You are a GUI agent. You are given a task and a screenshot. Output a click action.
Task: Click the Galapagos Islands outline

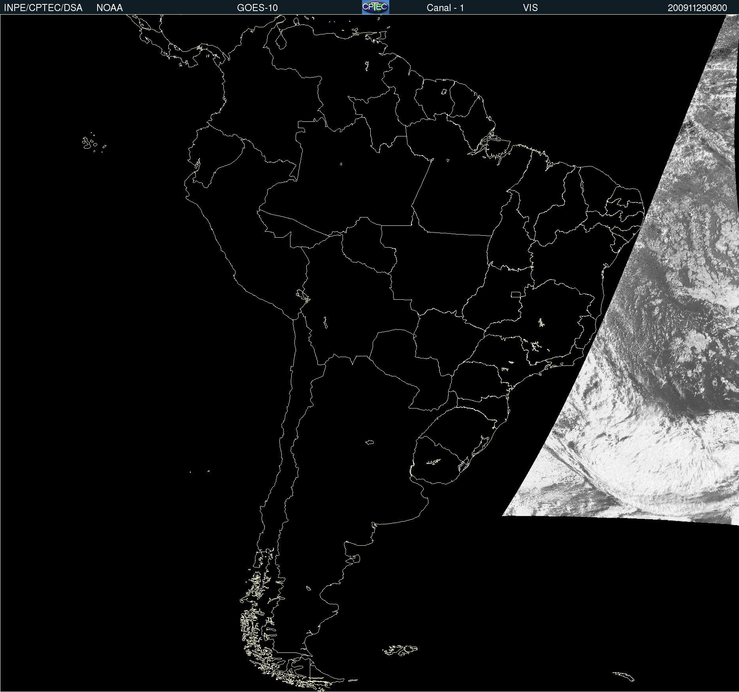click(93, 143)
